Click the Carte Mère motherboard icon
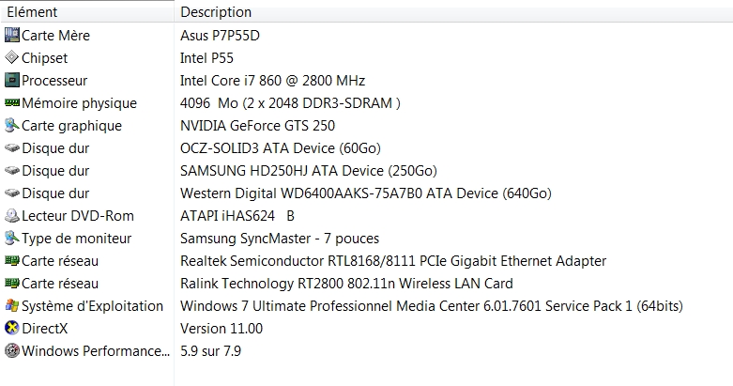Screen dimensions: 733x386 click(11, 35)
